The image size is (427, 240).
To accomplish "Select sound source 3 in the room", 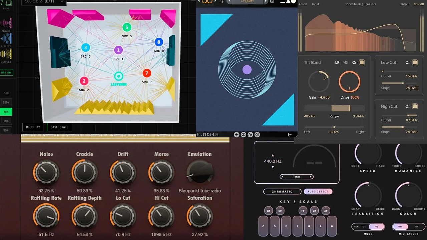I will [85, 48].
